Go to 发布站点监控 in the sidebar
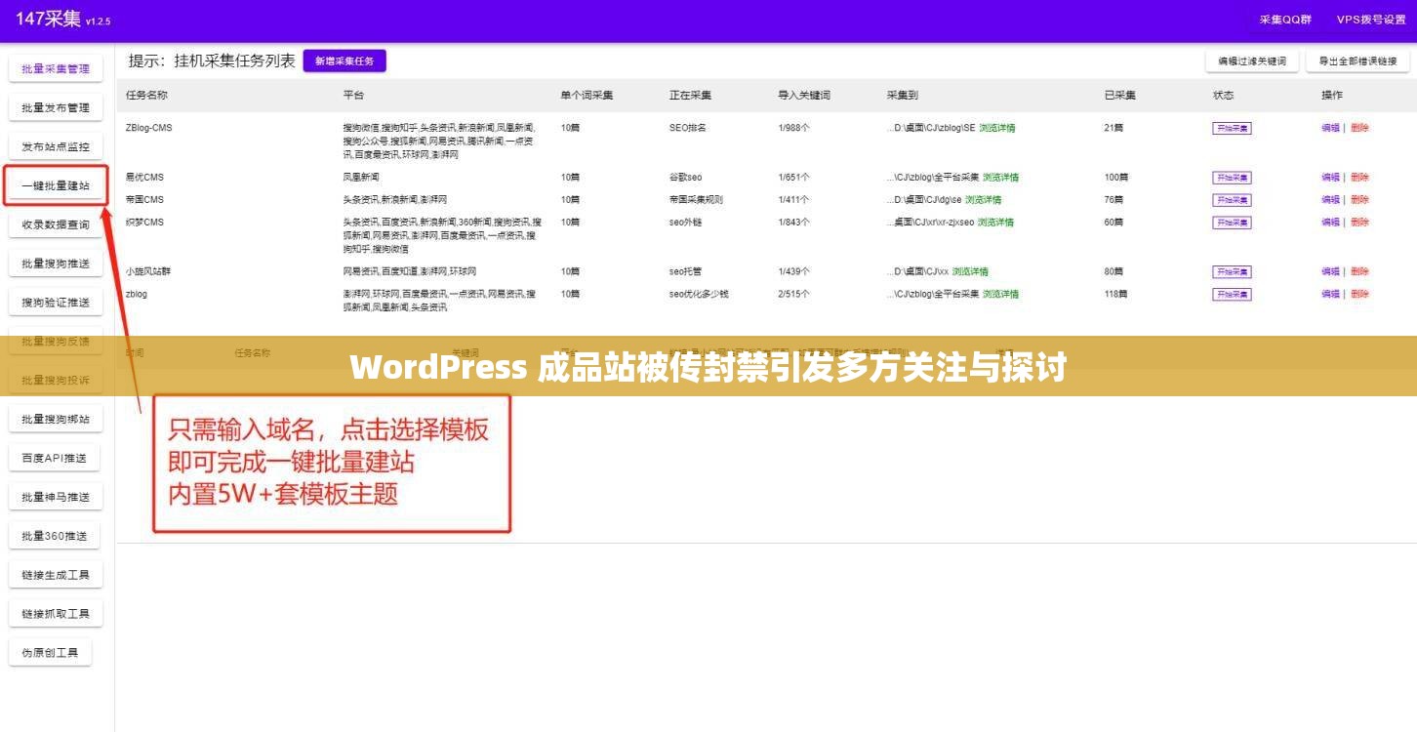Screen dimensions: 1417x732 [x=56, y=147]
